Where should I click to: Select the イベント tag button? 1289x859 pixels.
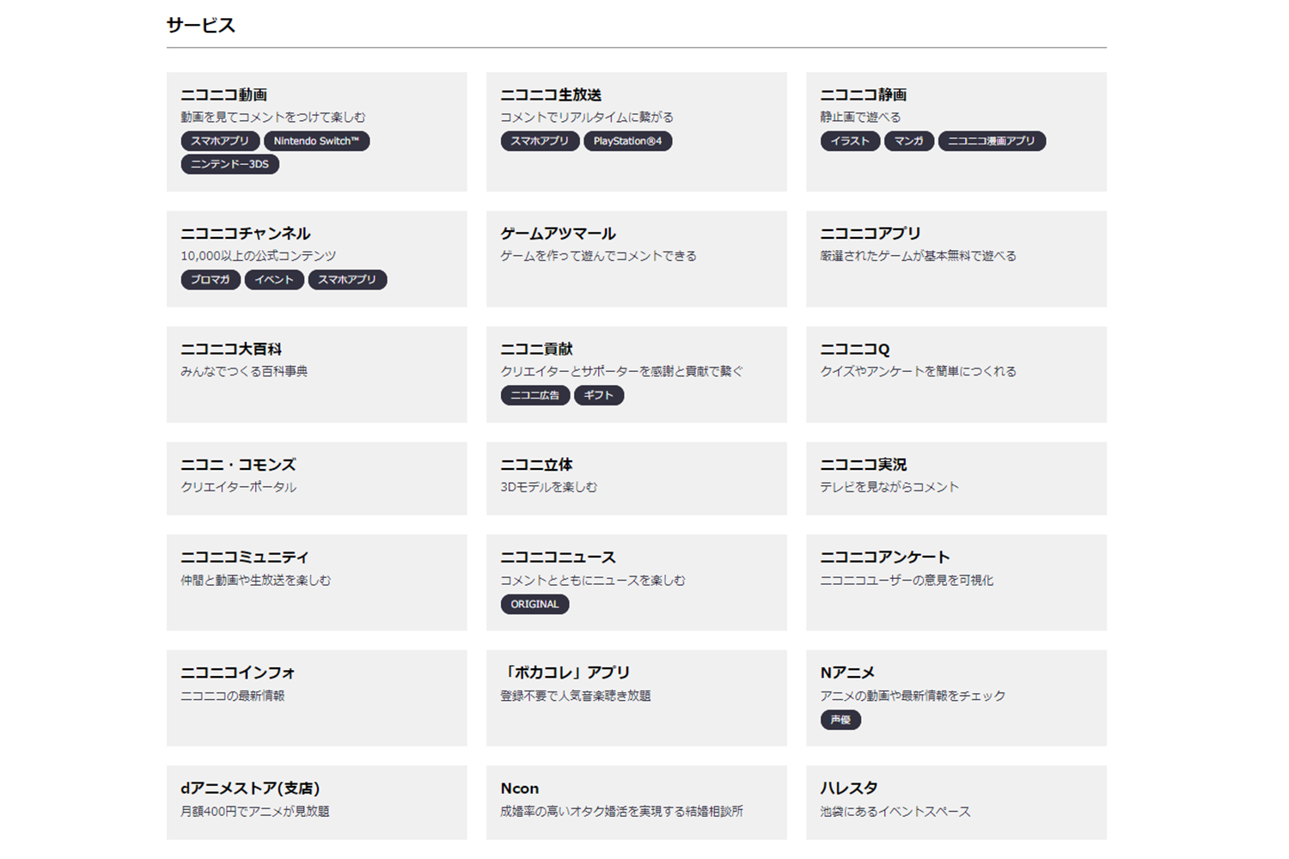(x=274, y=279)
